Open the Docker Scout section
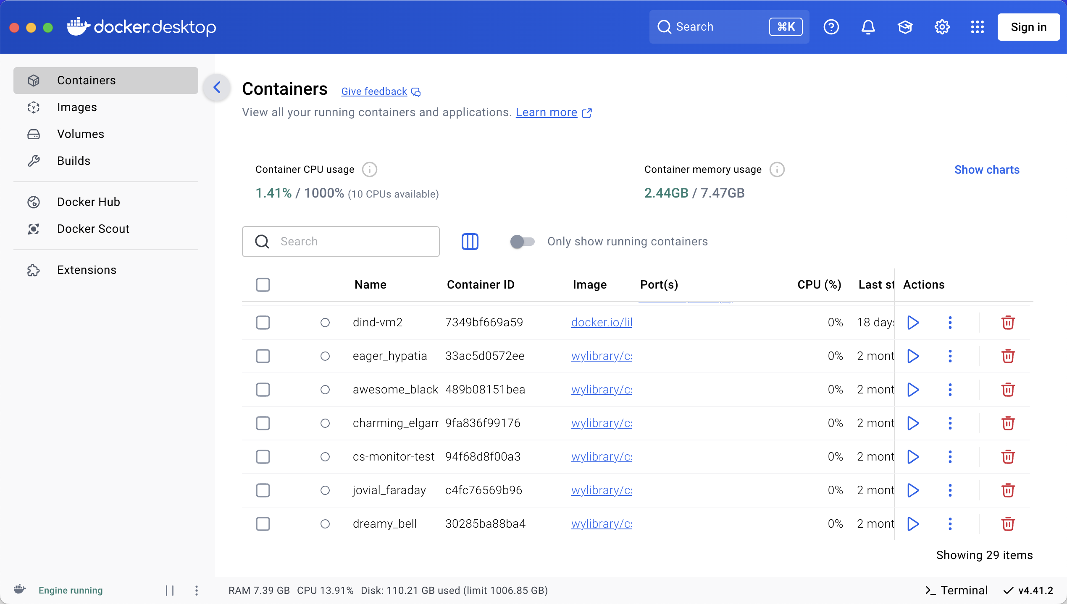The image size is (1067, 604). point(93,229)
